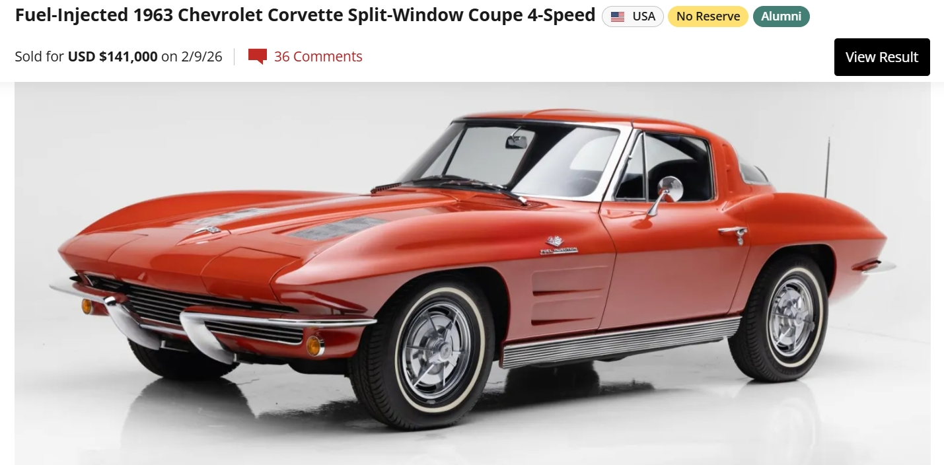Click the 2/9/26 sale date text
Screen dimensions: 944x465
[x=201, y=57]
